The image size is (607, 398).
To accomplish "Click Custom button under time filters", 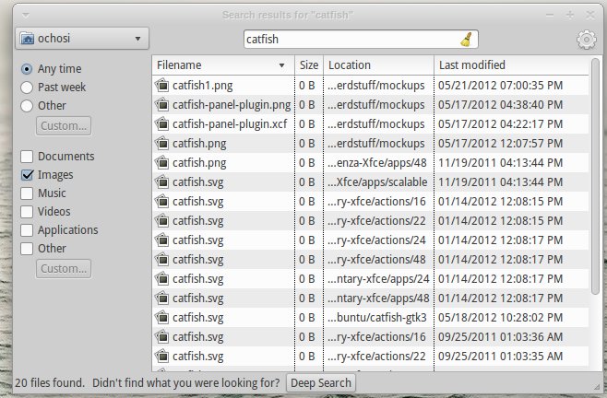I will pyautogui.click(x=64, y=126).
